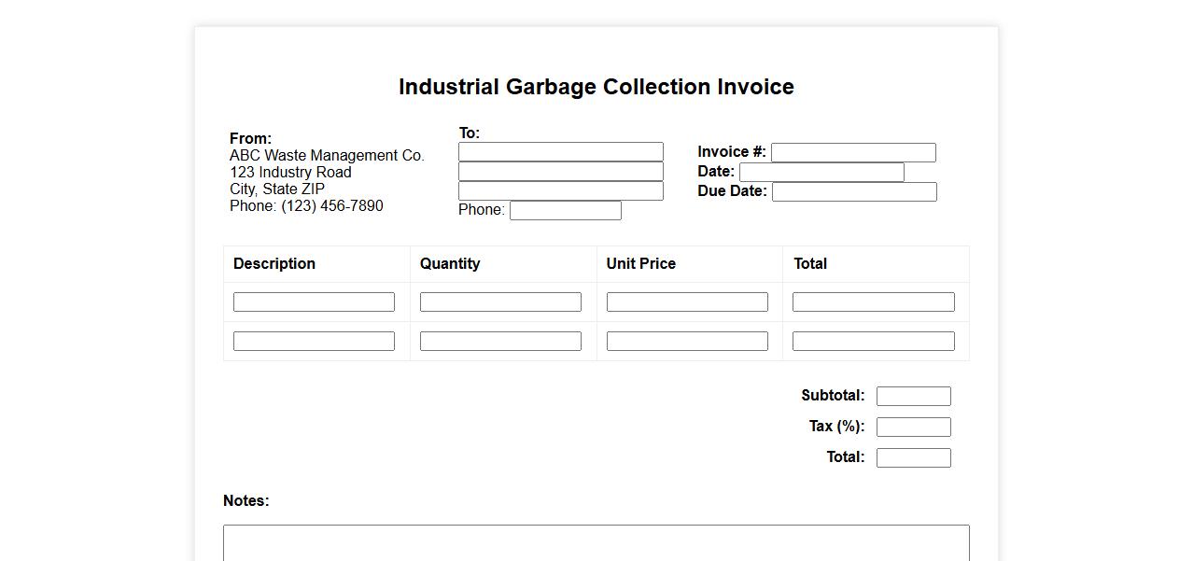Image resolution: width=1193 pixels, height=561 pixels.
Task: Click inside the Notes text area
Action: [x=596, y=543]
